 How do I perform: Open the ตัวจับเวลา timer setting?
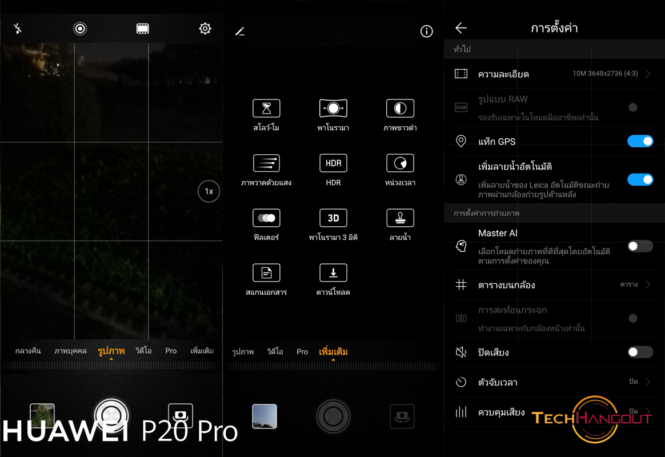tap(554, 382)
